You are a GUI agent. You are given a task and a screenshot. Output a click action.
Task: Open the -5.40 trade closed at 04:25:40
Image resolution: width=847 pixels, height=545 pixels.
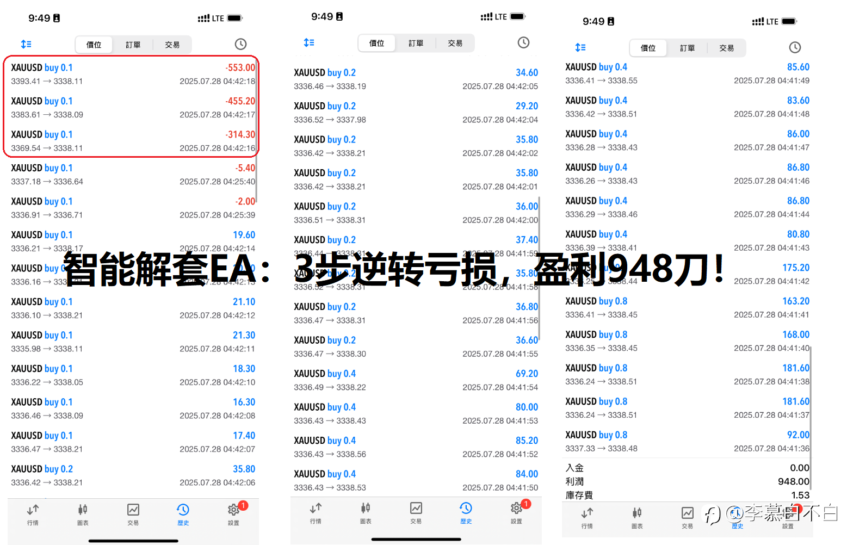pos(133,175)
